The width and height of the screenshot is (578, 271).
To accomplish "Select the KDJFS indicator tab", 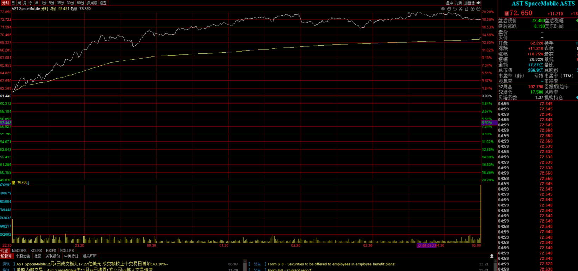I will [36, 251].
